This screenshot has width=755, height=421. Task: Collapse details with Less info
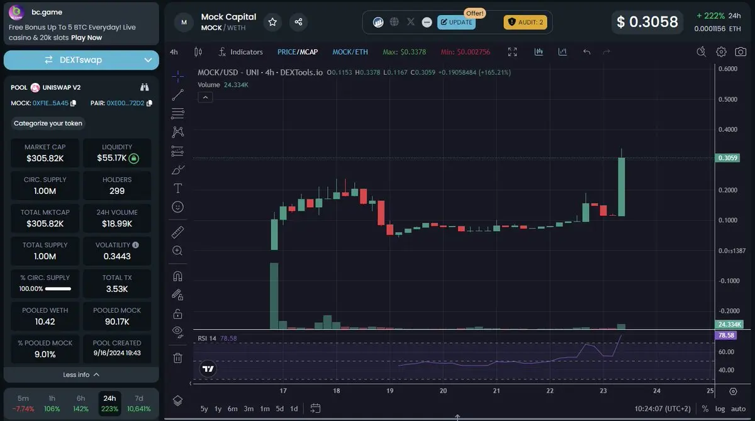coord(82,374)
